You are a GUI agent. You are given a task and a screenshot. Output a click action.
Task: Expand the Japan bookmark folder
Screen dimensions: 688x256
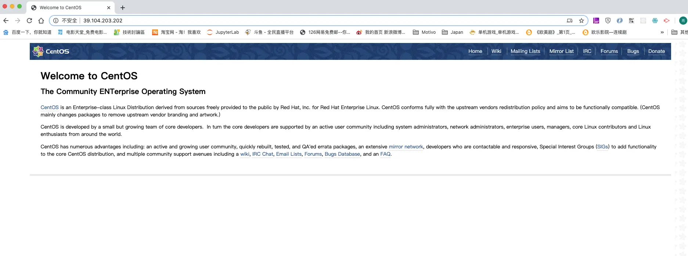coord(453,32)
